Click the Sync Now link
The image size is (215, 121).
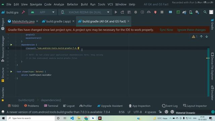(x=166, y=30)
